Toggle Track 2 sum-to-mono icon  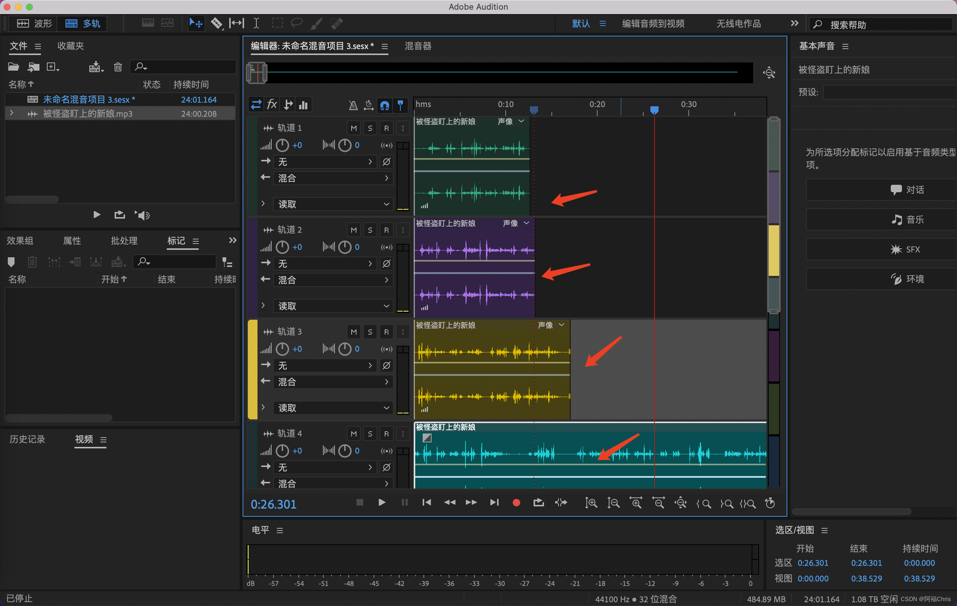pos(386,247)
